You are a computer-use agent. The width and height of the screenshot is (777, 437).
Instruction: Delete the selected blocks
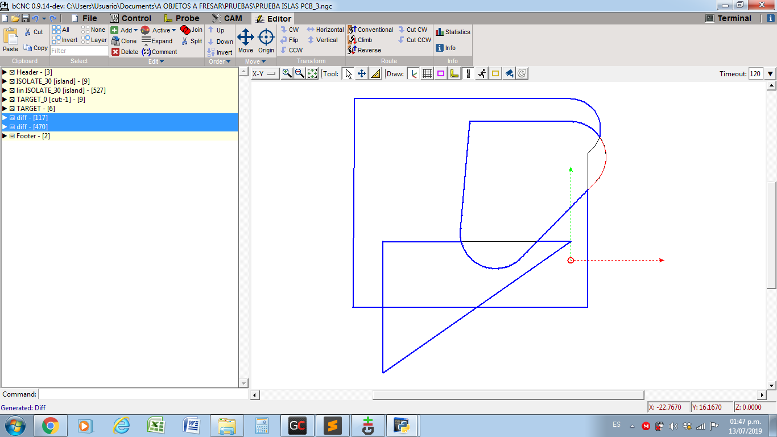(x=125, y=52)
